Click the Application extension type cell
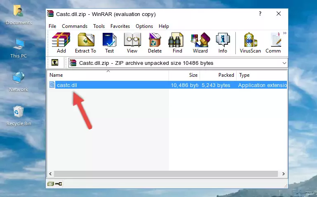The image size is (317, 197). click(x=263, y=85)
